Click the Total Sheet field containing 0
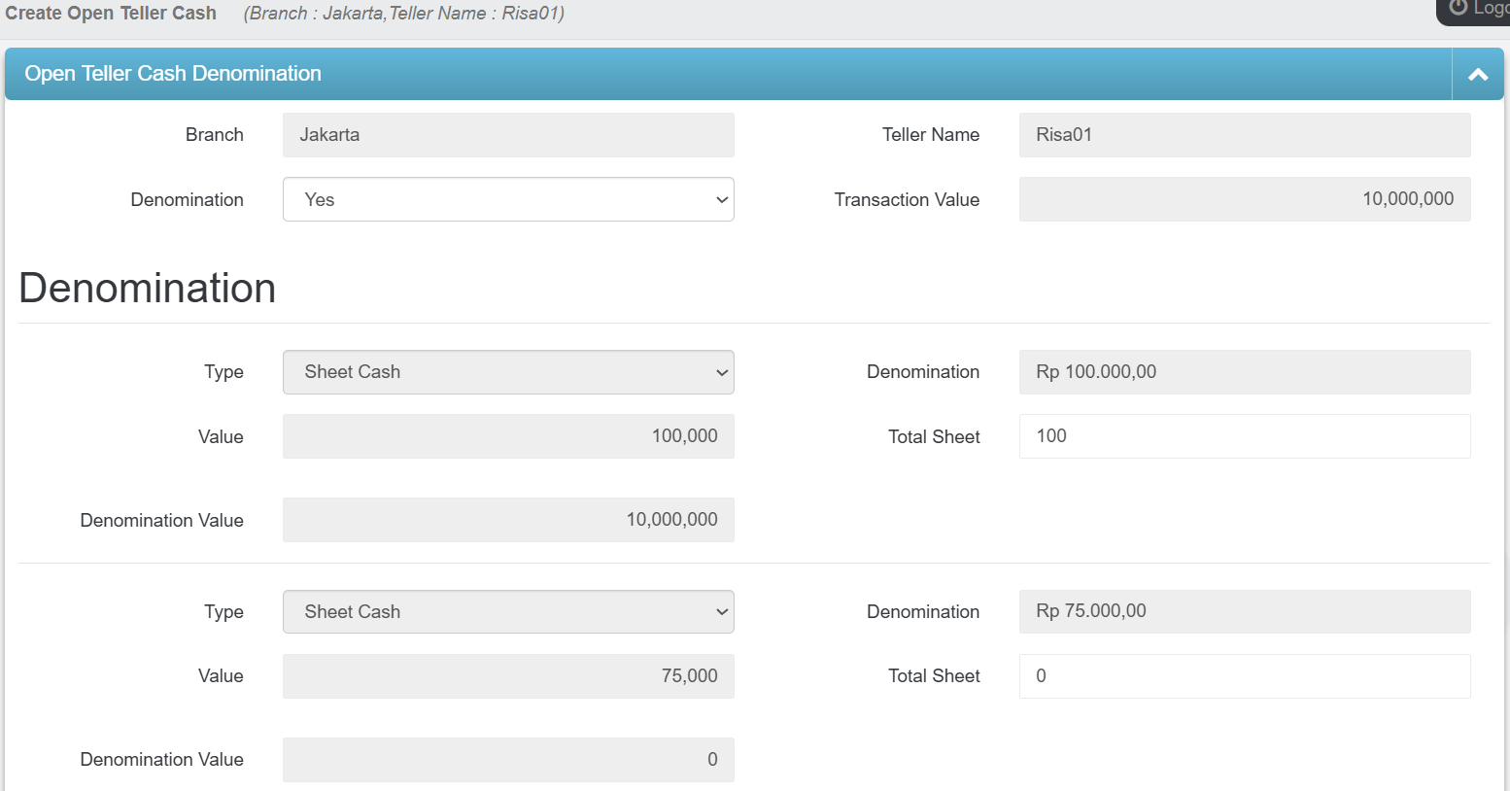This screenshot has height=791, width=1510. tap(1244, 676)
